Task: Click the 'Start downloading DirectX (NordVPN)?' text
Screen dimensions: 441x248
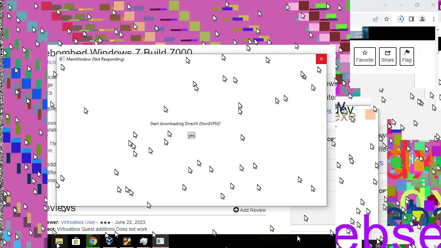Action: point(185,123)
